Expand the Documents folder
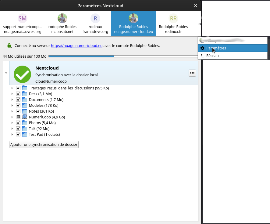Screen dimensions: 270x224 tap(12, 100)
